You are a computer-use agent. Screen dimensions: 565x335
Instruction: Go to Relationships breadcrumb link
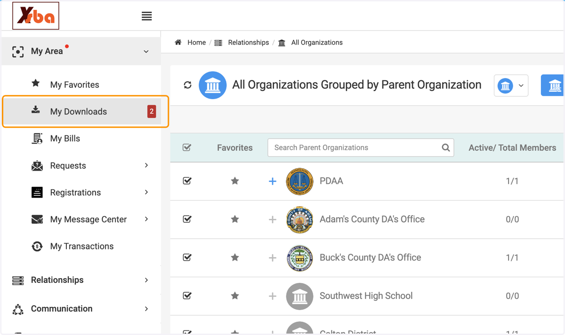248,42
